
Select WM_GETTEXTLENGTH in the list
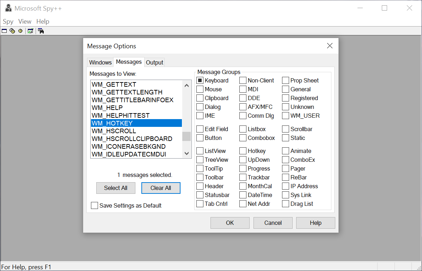point(136,92)
